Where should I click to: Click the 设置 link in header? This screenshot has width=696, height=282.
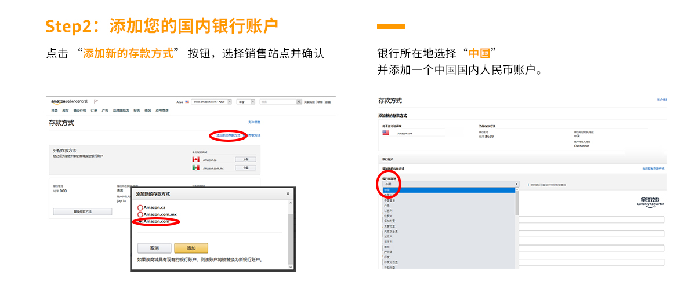328,102
